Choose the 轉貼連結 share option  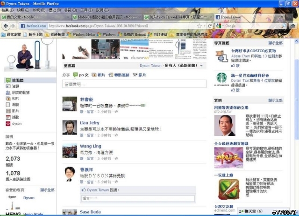pos(119,75)
